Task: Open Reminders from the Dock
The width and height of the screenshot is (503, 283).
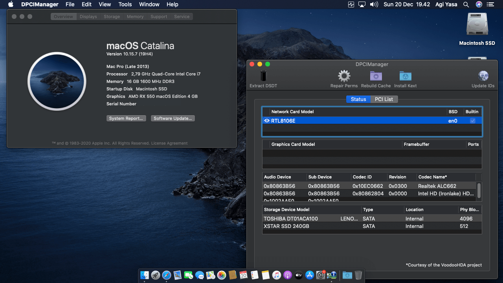Action: (x=254, y=275)
